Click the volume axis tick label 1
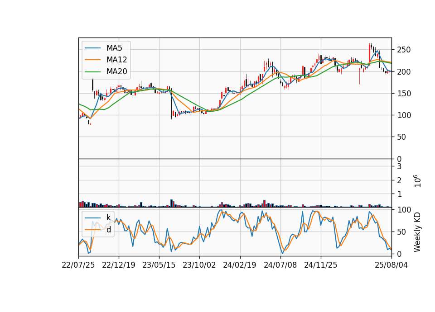Viewport: 435px width, 312px height. (400, 194)
